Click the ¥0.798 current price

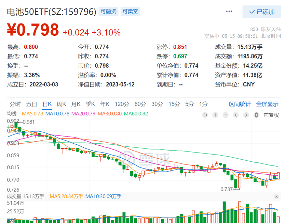(x=33, y=30)
